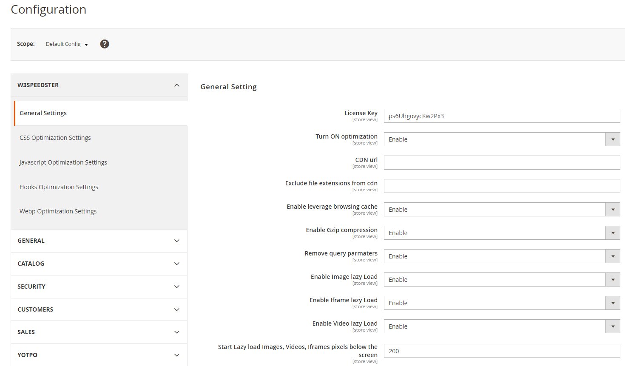
Task: Open the Default Config scope selector
Action: [x=67, y=44]
